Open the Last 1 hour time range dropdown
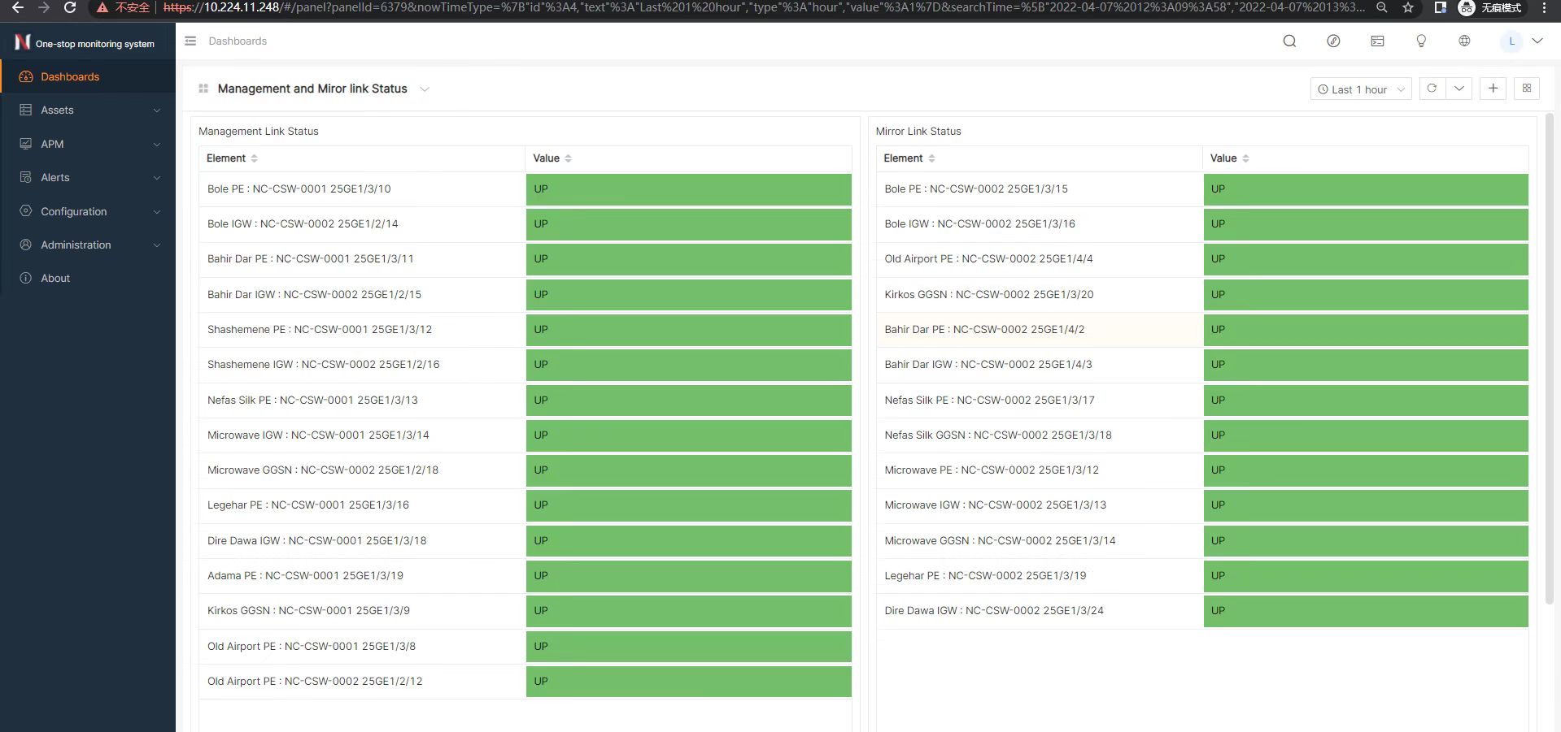 pyautogui.click(x=1360, y=89)
